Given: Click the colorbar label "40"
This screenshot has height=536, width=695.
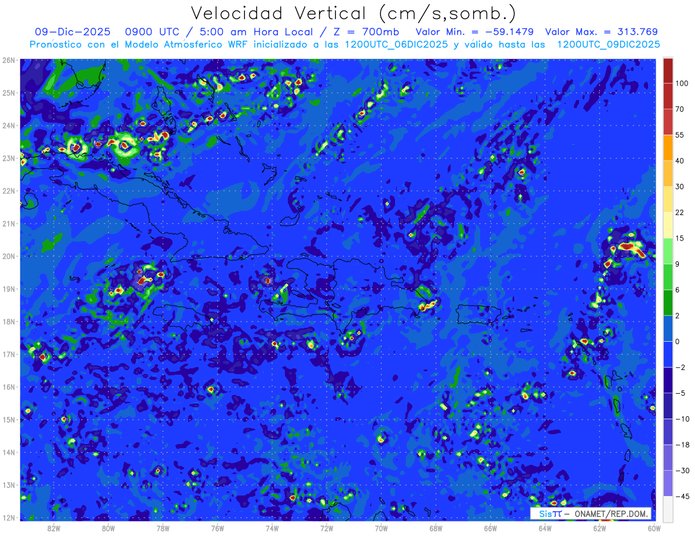Looking at the screenshot, I should 680,161.
